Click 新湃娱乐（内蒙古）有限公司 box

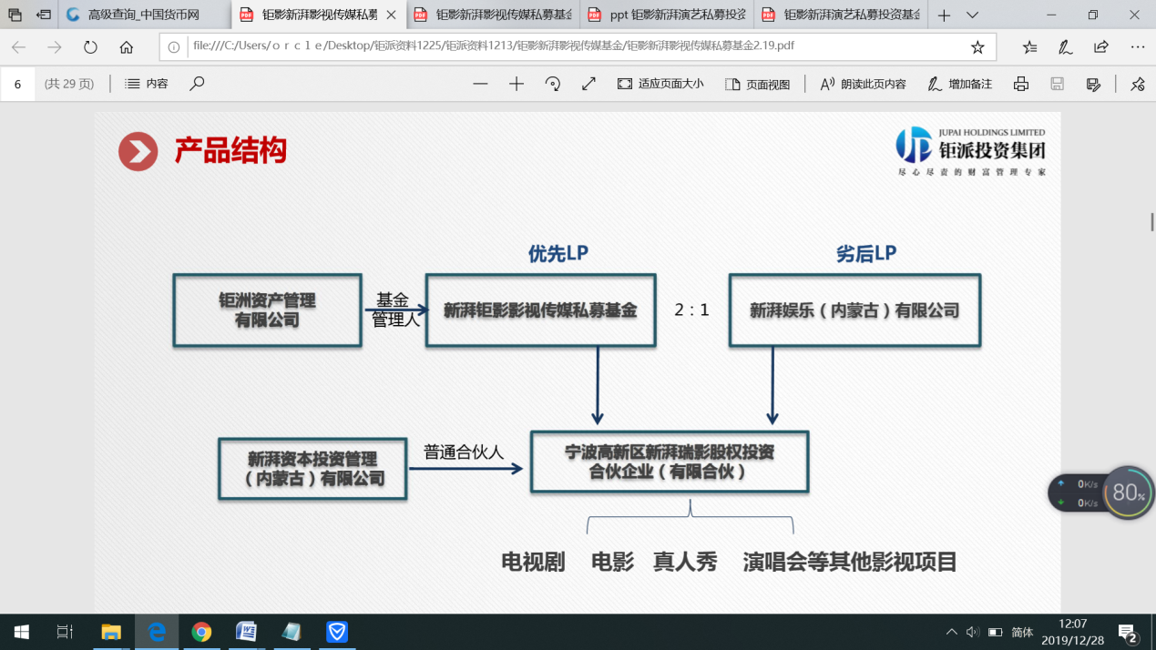[x=854, y=310]
